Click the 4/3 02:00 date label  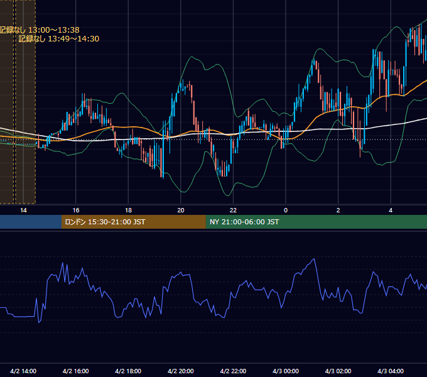(x=338, y=371)
